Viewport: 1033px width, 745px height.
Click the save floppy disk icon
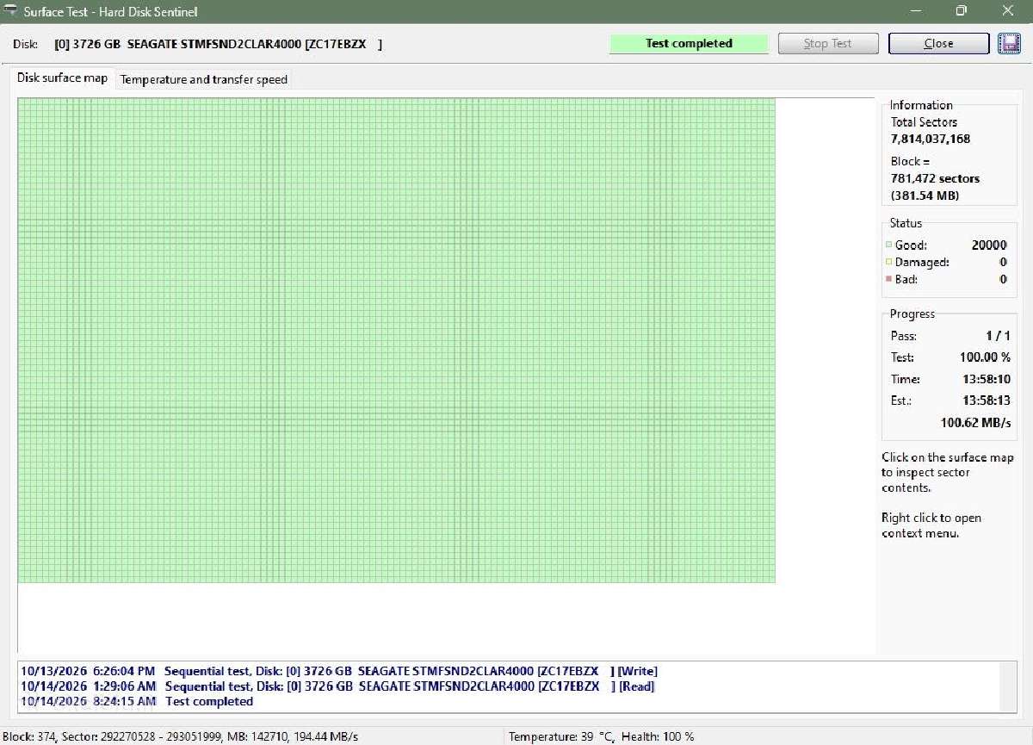tap(1009, 44)
